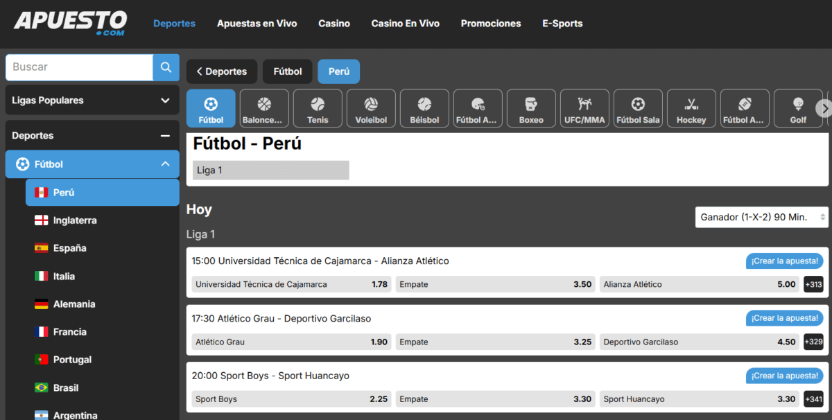Open Apuestas en Vivo menu
Viewport: 832px width, 420px height.
coord(257,24)
